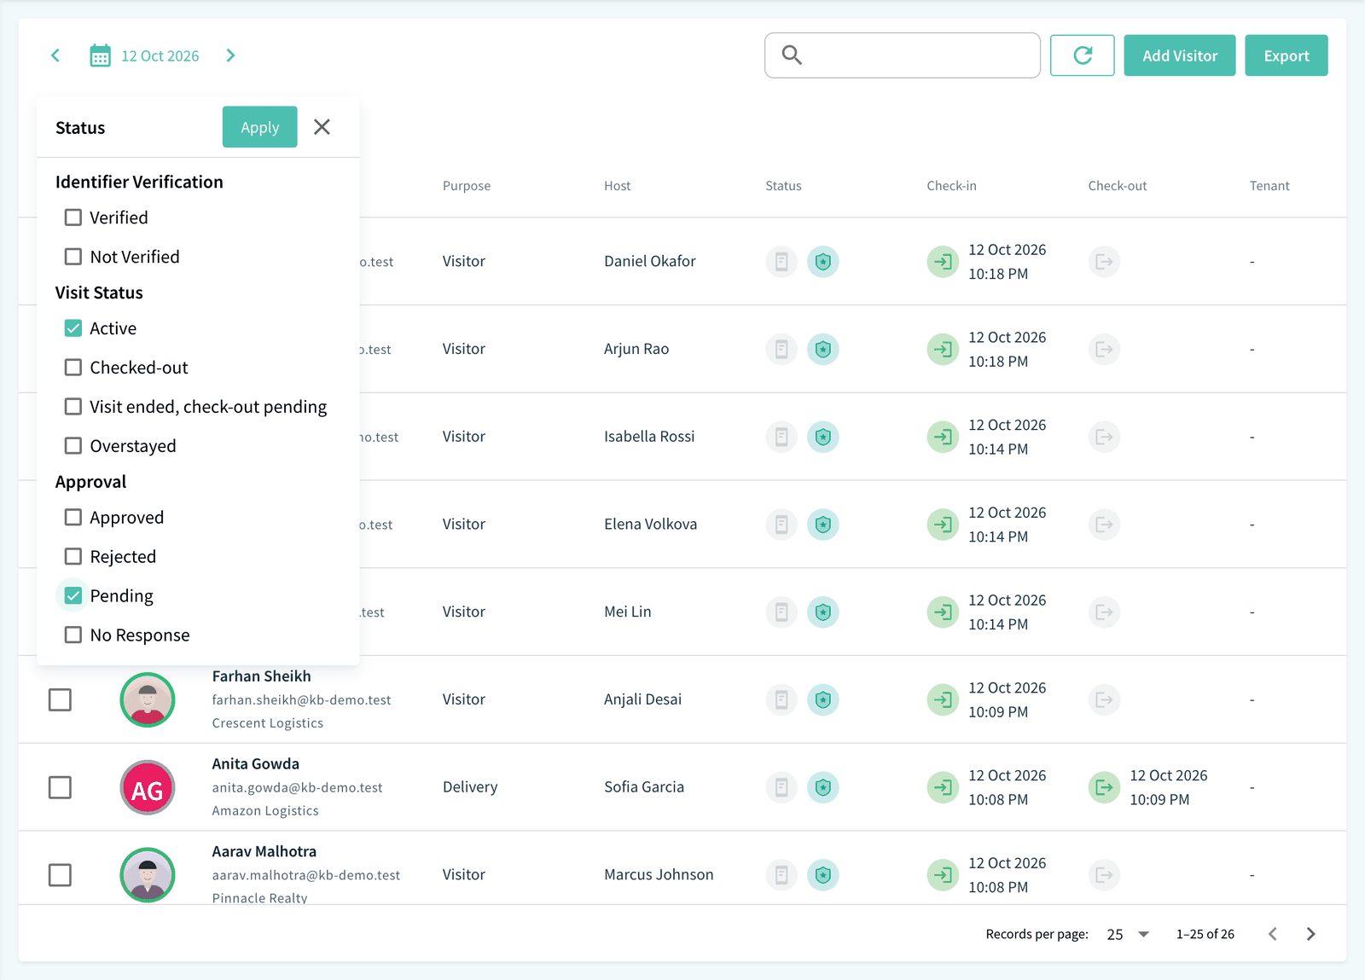Screen dimensions: 1365x980
Task: Uncheck the Pending approval option
Action: tap(73, 595)
